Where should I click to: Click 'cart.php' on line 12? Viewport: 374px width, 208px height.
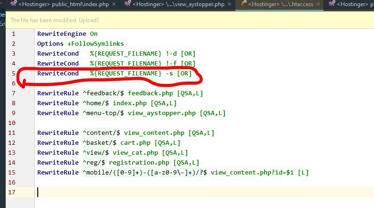pos(135,143)
